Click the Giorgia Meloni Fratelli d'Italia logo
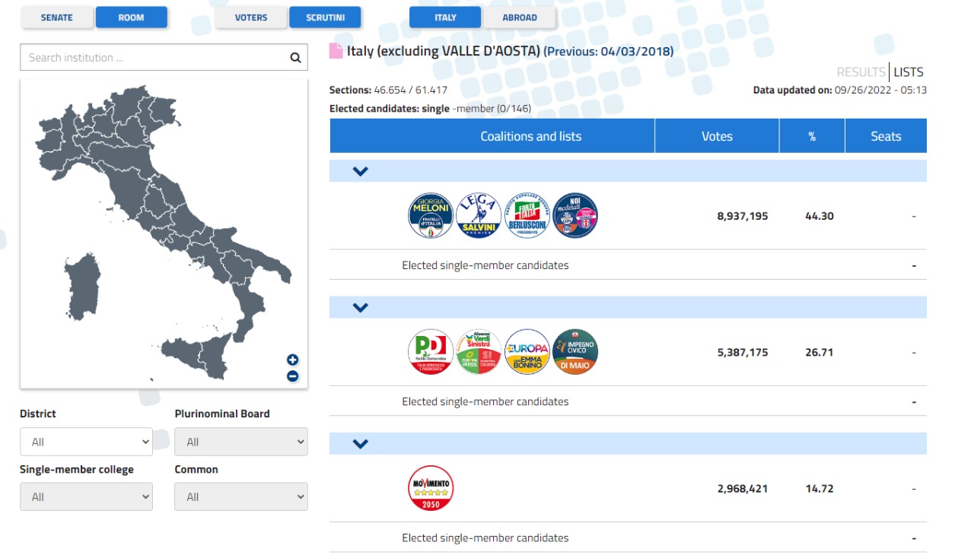This screenshot has height=558, width=974. [x=431, y=215]
